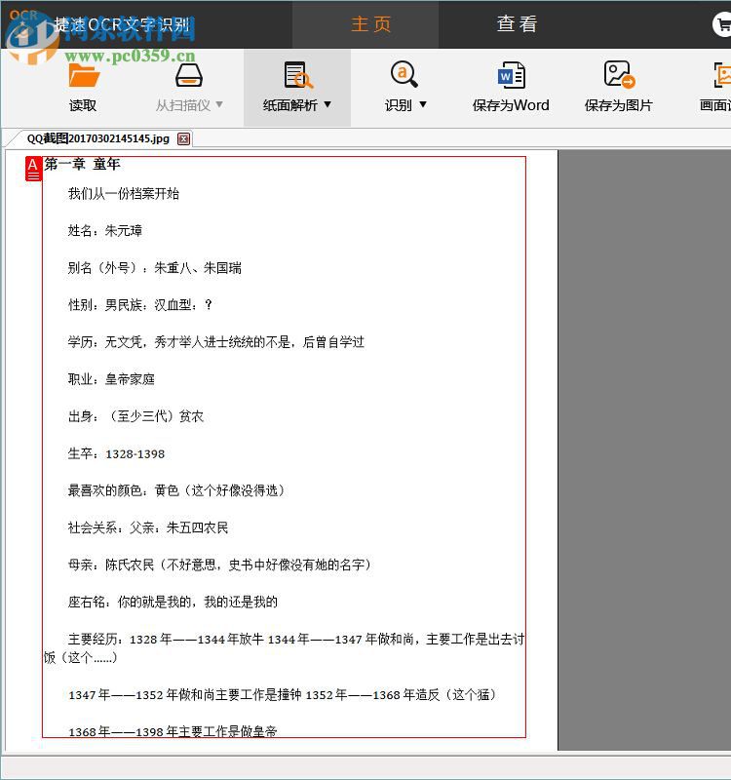Click the line 职业：皇帝家庭
Viewport: 731px width, 780px height.
(x=111, y=379)
